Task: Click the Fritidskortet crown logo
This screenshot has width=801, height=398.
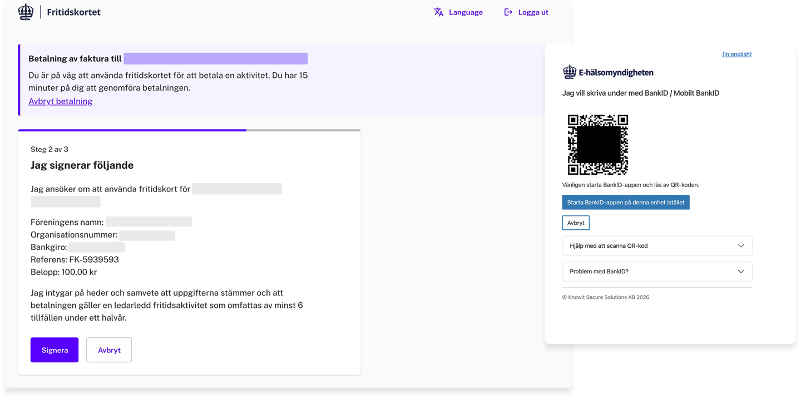Action: coord(26,12)
